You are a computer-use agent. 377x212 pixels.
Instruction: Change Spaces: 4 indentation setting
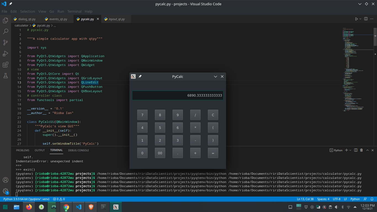click(323, 199)
